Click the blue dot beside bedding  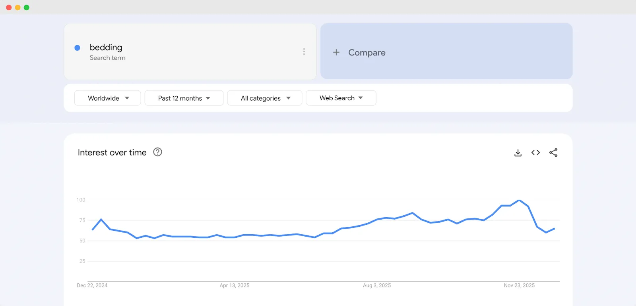click(78, 48)
